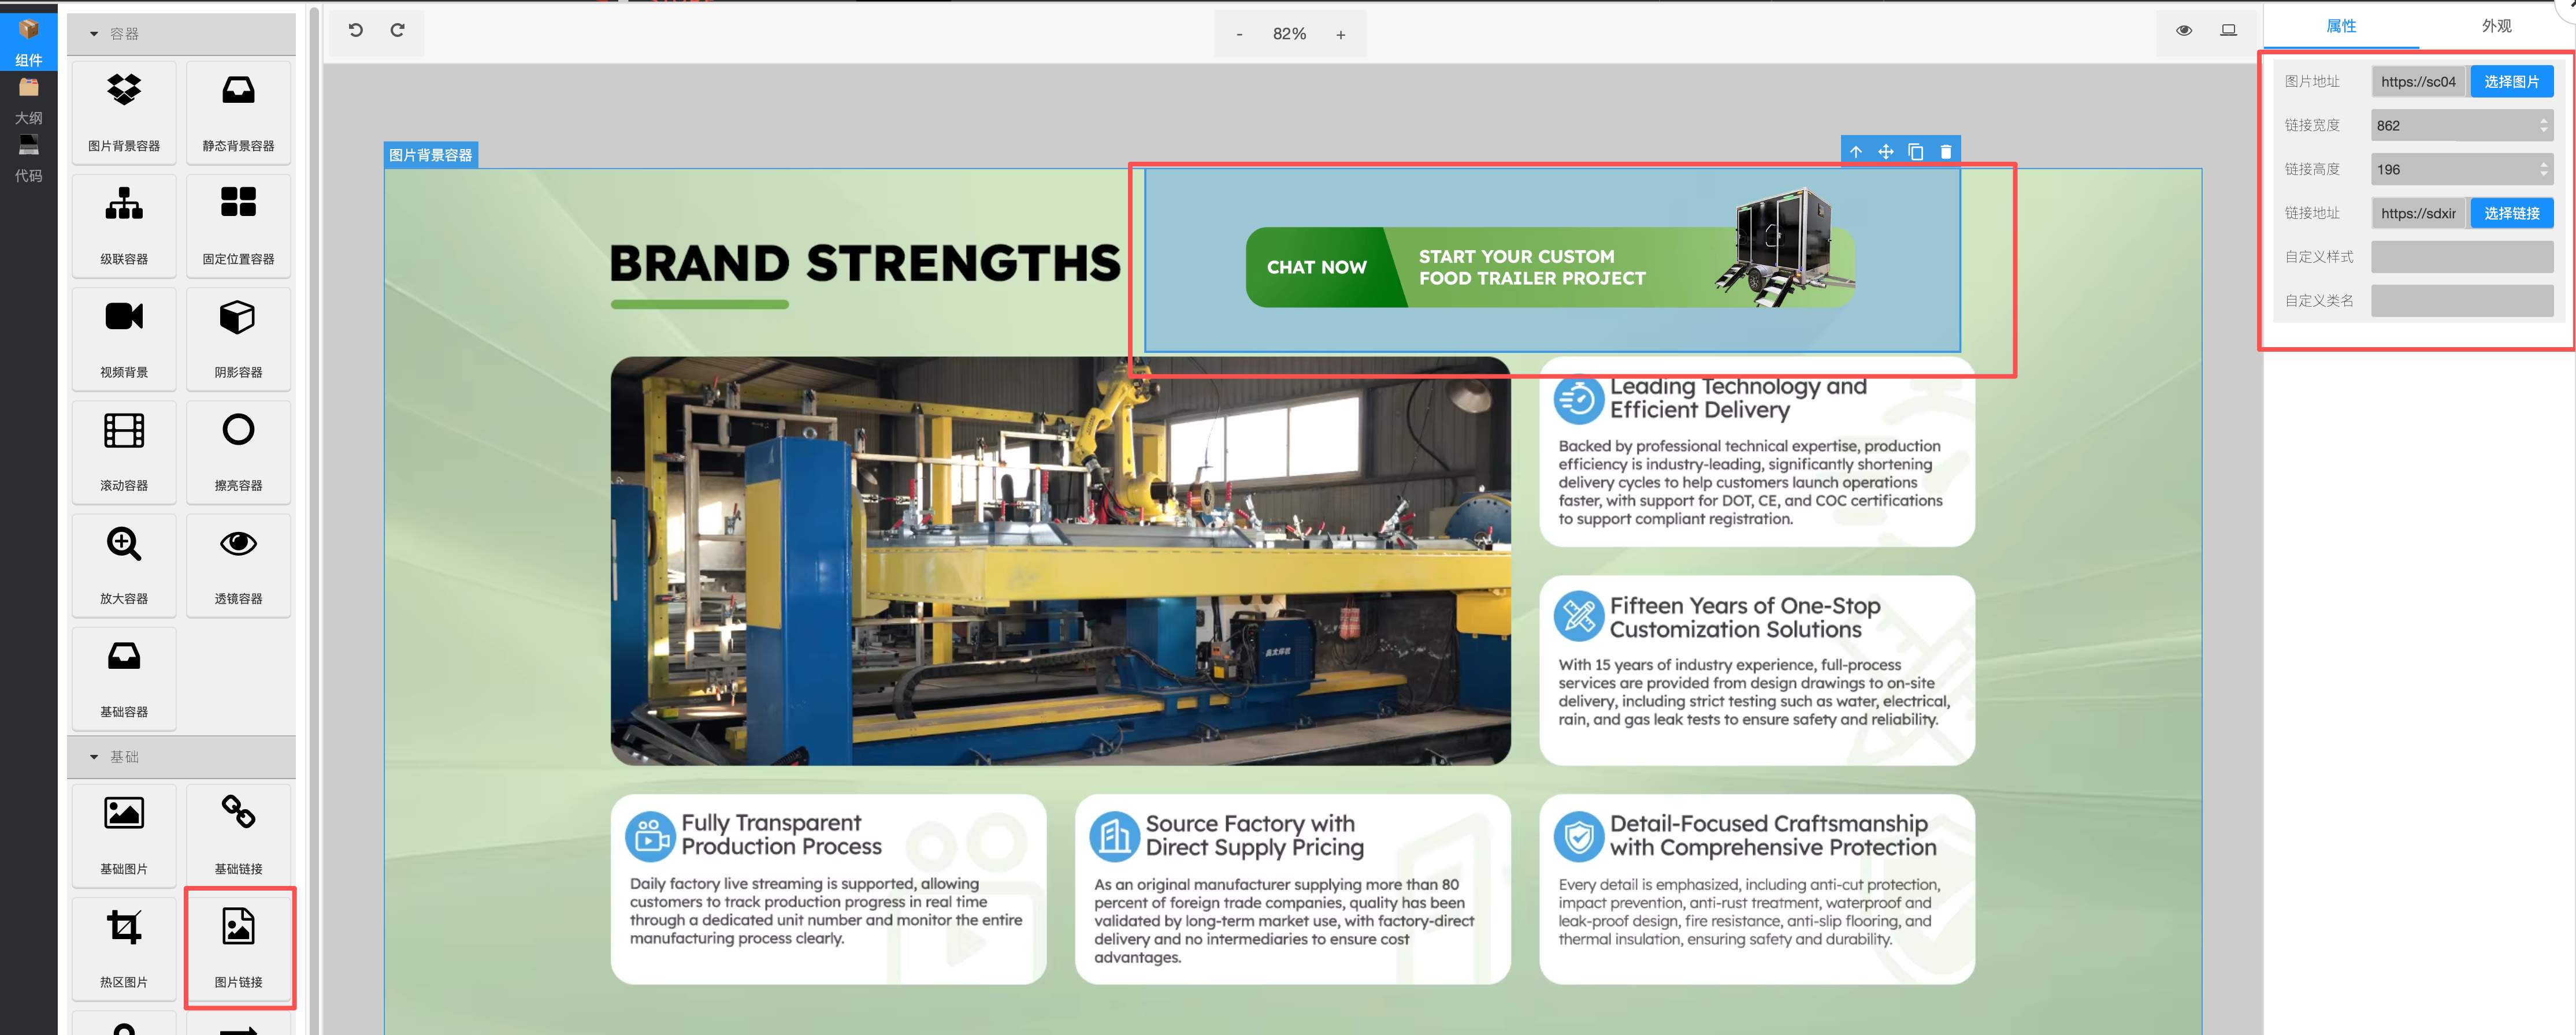The width and height of the screenshot is (2576, 1035).
Task: Click the camera icon beside Fully Transparent
Action: (651, 836)
